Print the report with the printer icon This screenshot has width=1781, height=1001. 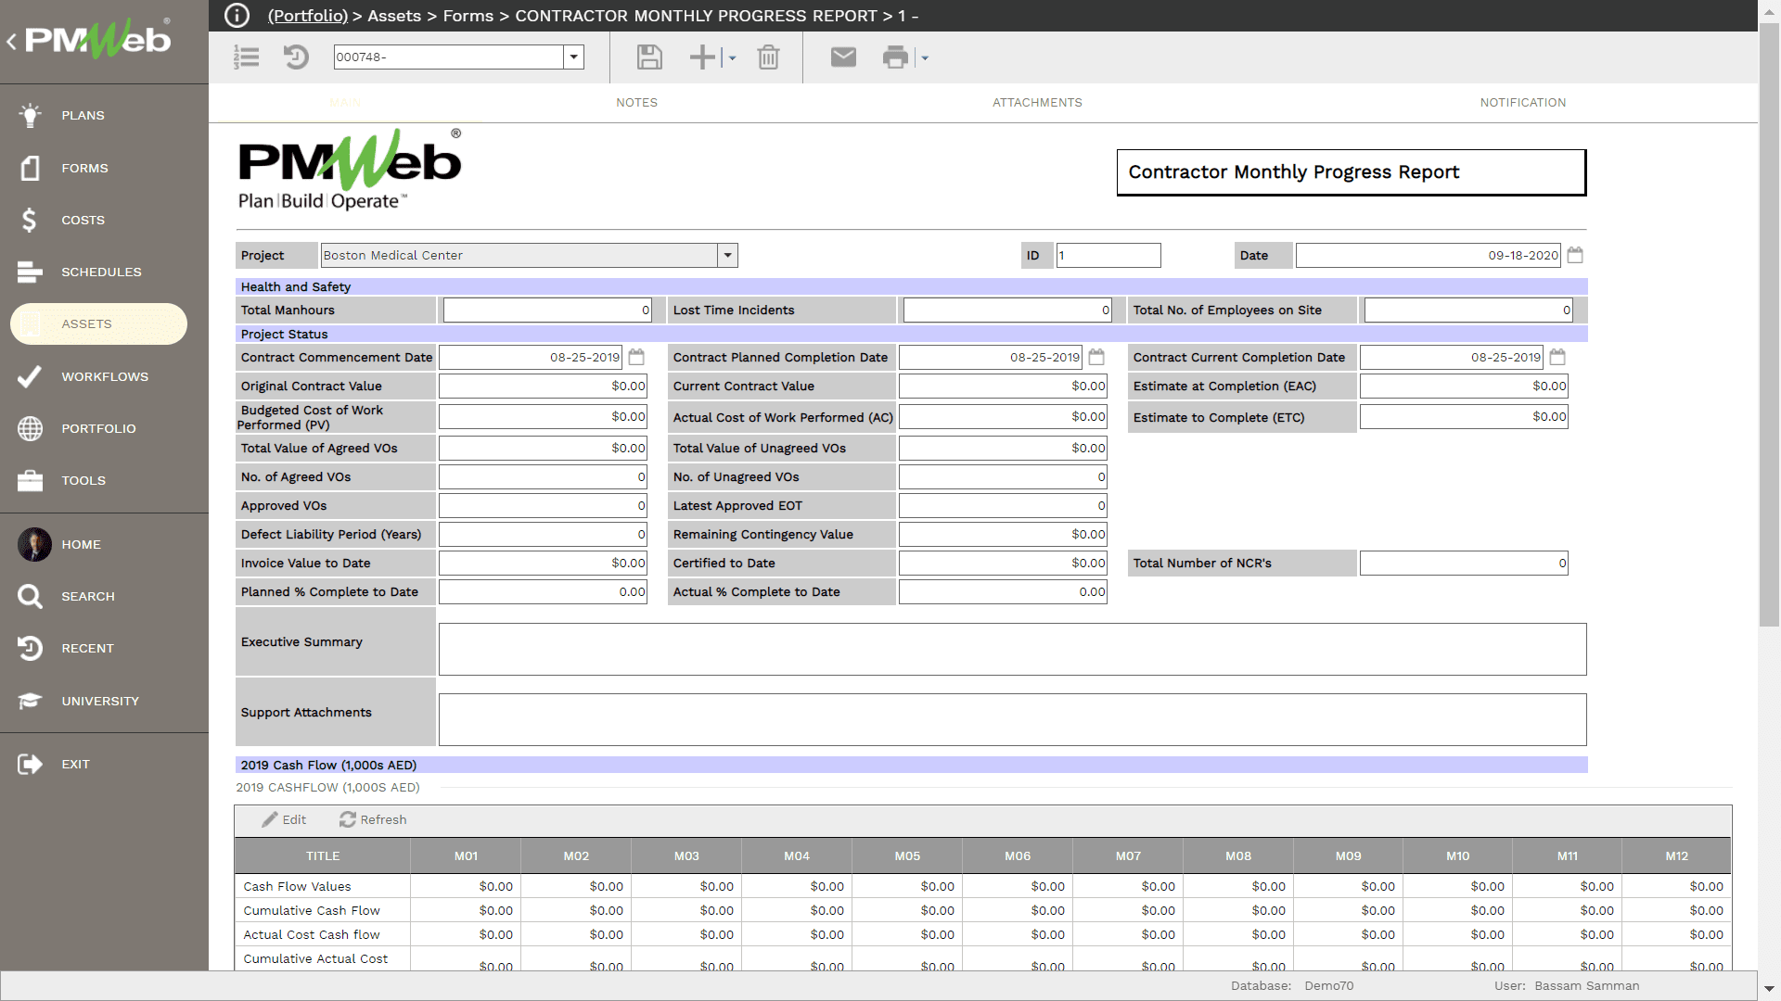pyautogui.click(x=893, y=57)
